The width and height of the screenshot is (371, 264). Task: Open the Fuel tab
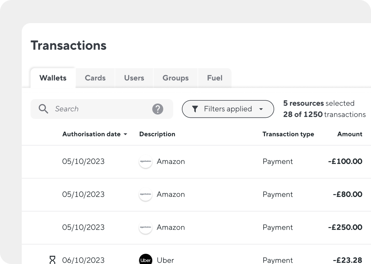(214, 78)
